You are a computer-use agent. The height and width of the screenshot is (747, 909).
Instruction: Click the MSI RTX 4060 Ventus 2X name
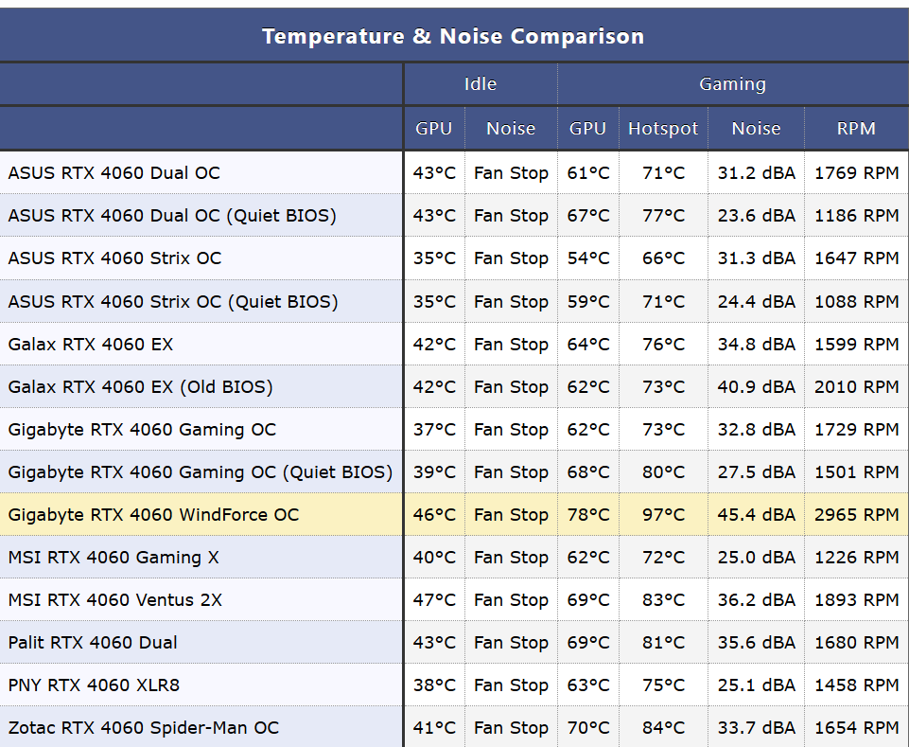click(x=115, y=600)
